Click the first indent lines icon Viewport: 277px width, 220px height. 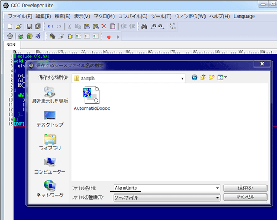124,27
